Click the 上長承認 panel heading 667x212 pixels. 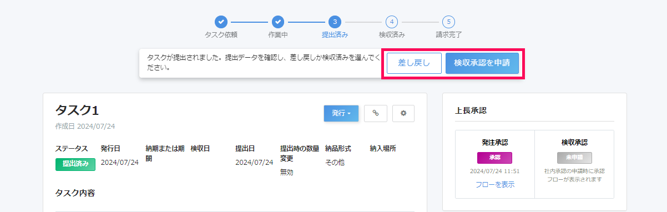(471, 110)
